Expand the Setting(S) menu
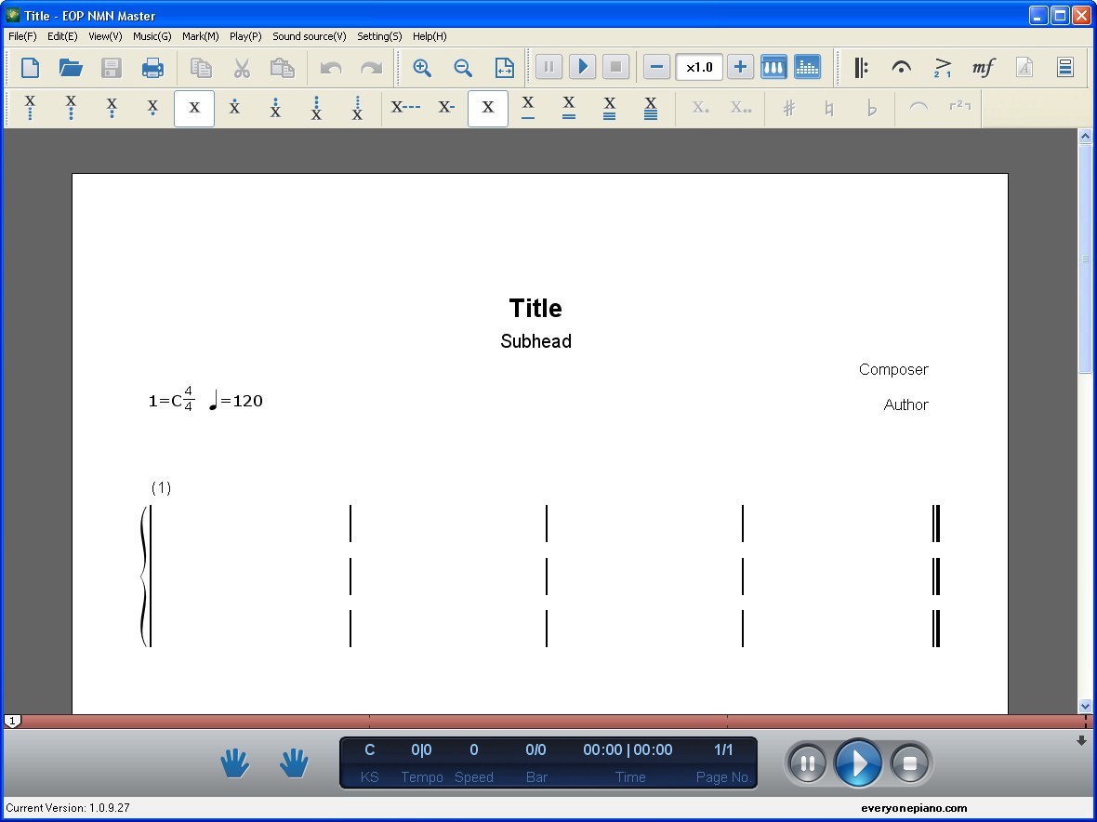Viewport: 1097px width, 822px height. click(379, 36)
